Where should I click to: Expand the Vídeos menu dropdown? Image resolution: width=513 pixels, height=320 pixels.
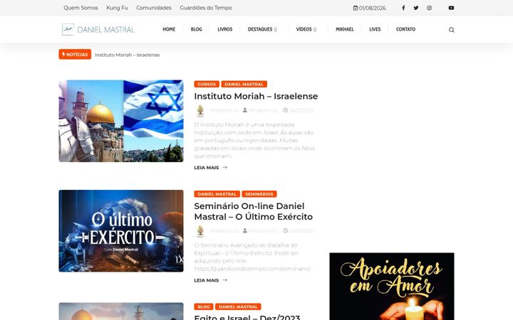(306, 29)
